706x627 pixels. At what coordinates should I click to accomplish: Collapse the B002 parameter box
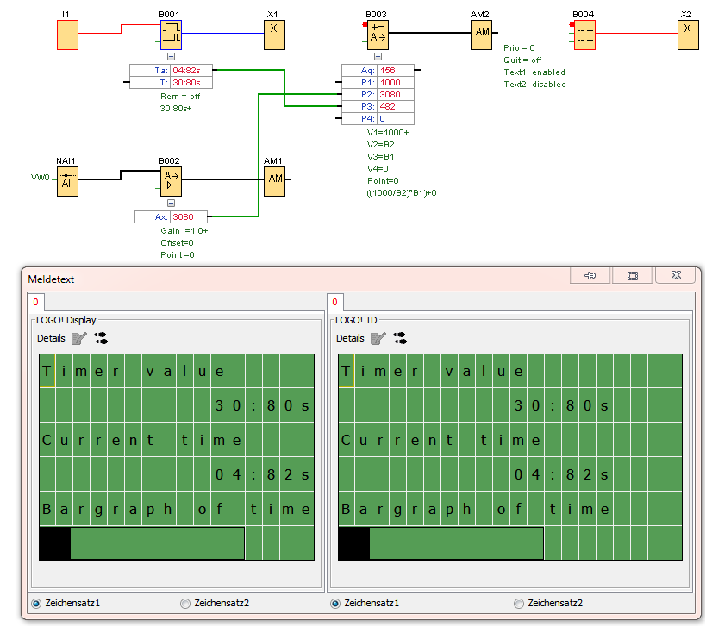(171, 203)
